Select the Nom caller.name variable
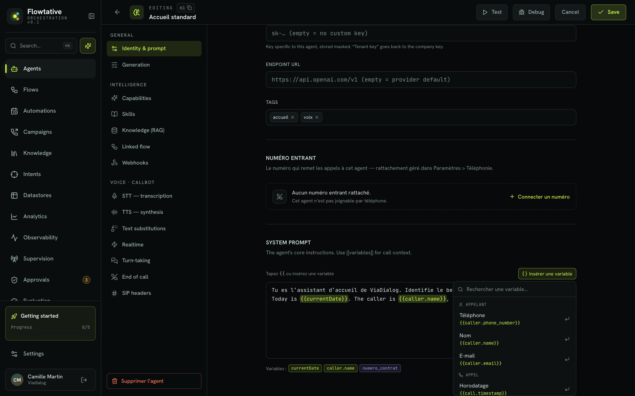 (x=514, y=339)
